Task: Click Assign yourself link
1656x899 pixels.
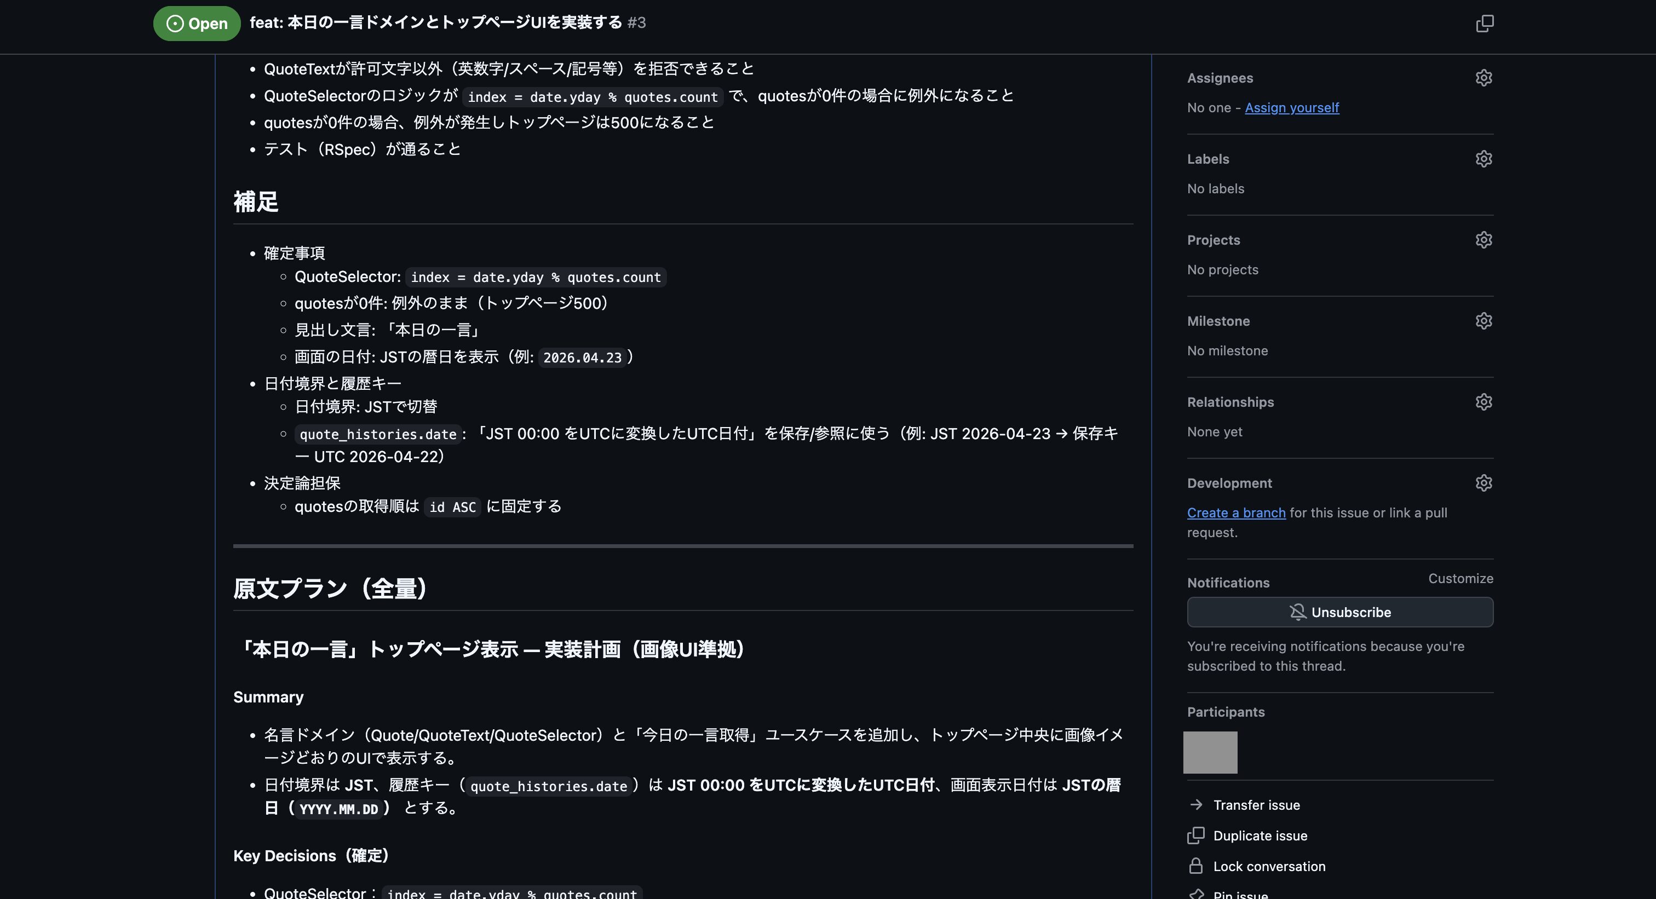Action: click(x=1291, y=107)
